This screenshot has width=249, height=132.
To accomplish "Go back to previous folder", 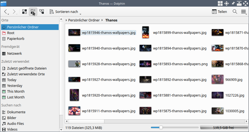I will coord(6,12).
